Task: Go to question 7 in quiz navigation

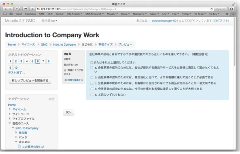Action: [x=43, y=62]
